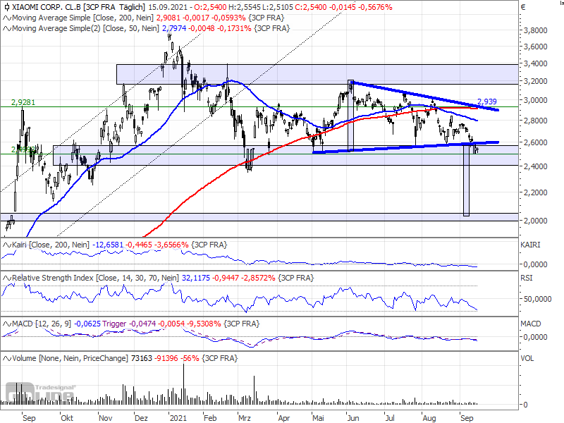Click the wave icon before Moving Average Simple(2)
The height and width of the screenshot is (423, 564).
pos(6,29)
